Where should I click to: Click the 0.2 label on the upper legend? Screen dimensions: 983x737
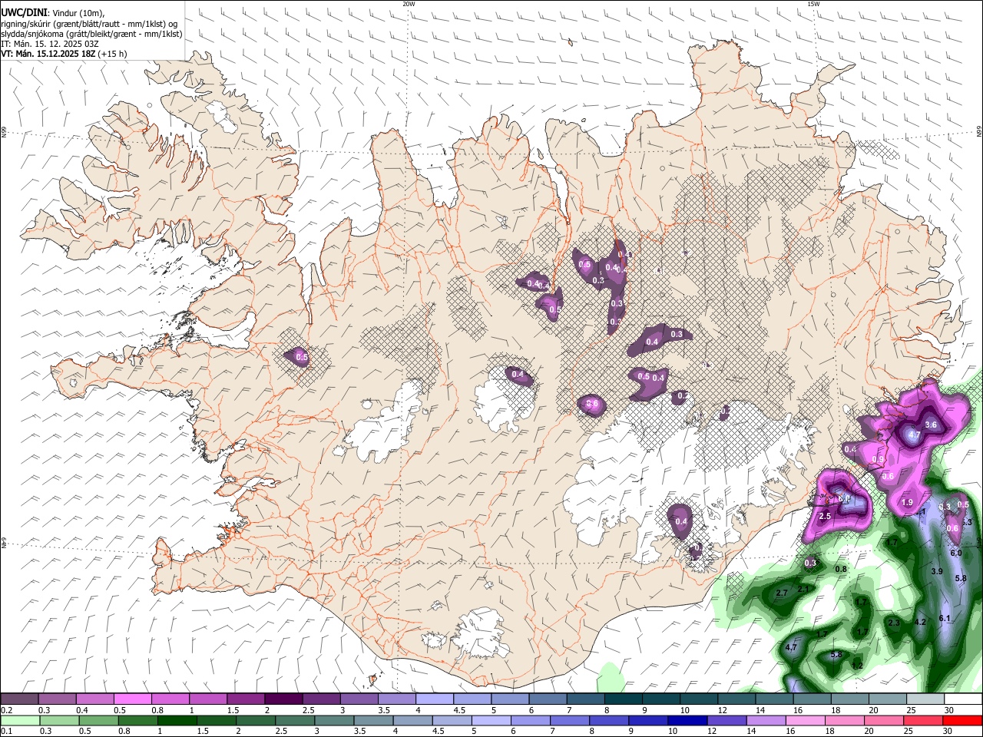click(x=7, y=710)
